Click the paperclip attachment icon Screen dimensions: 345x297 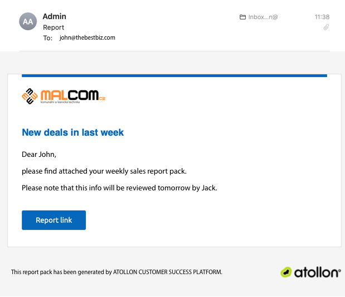click(x=327, y=27)
